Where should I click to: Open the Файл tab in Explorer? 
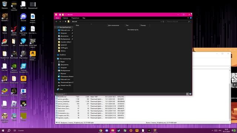coord(57,18)
